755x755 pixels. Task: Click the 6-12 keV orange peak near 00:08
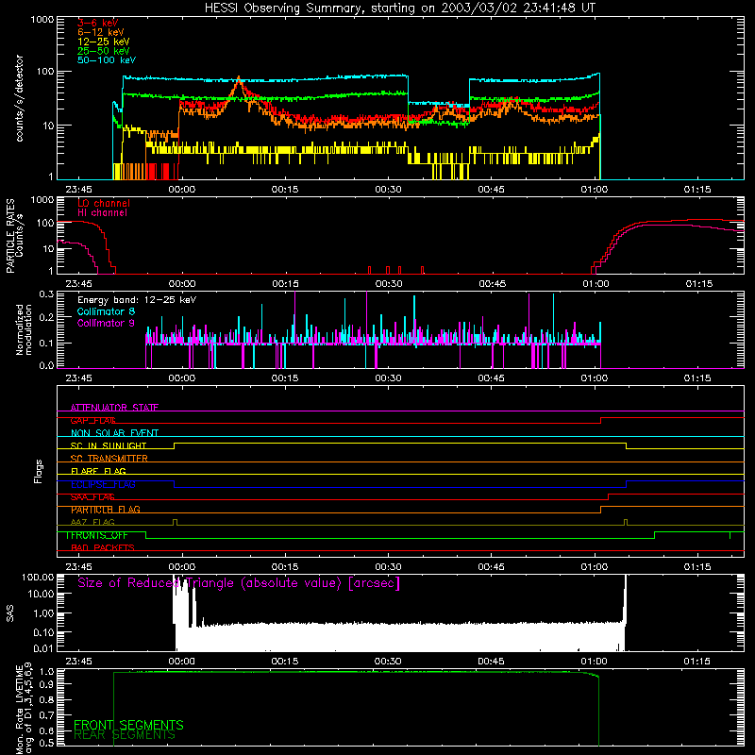pos(239,80)
